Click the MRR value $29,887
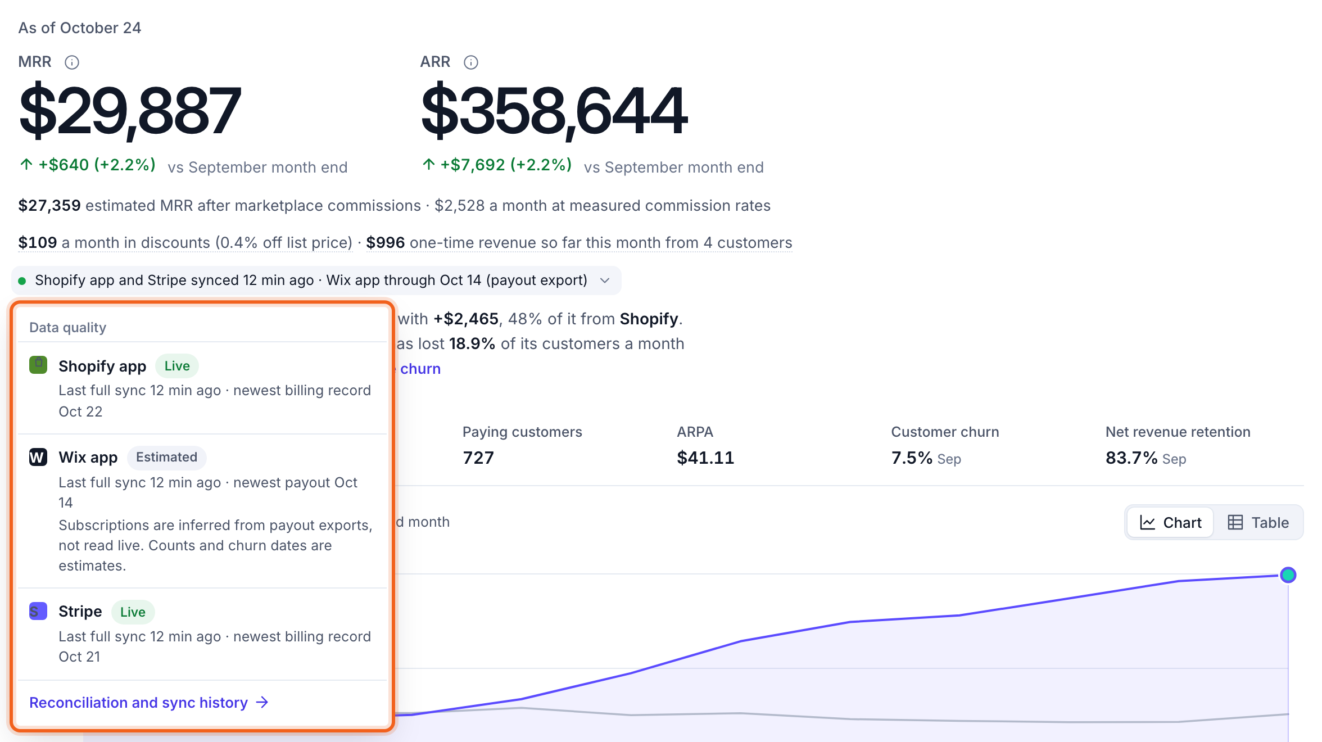Image resolution: width=1322 pixels, height=742 pixels. pyautogui.click(x=130, y=110)
